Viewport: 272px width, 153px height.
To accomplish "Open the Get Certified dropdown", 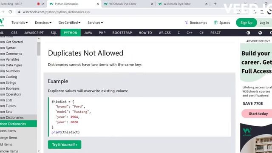I will pos(69,23).
